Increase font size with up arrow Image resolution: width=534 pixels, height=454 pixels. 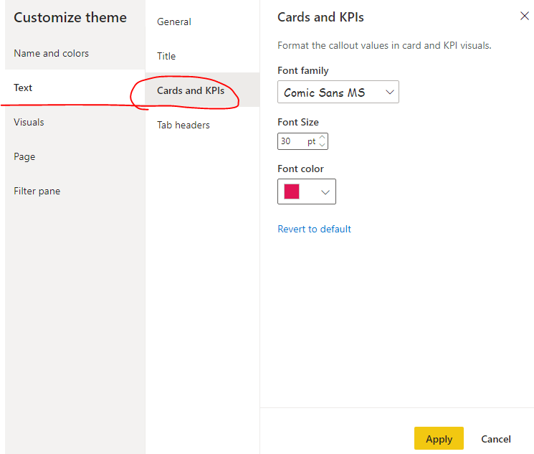[x=322, y=137]
